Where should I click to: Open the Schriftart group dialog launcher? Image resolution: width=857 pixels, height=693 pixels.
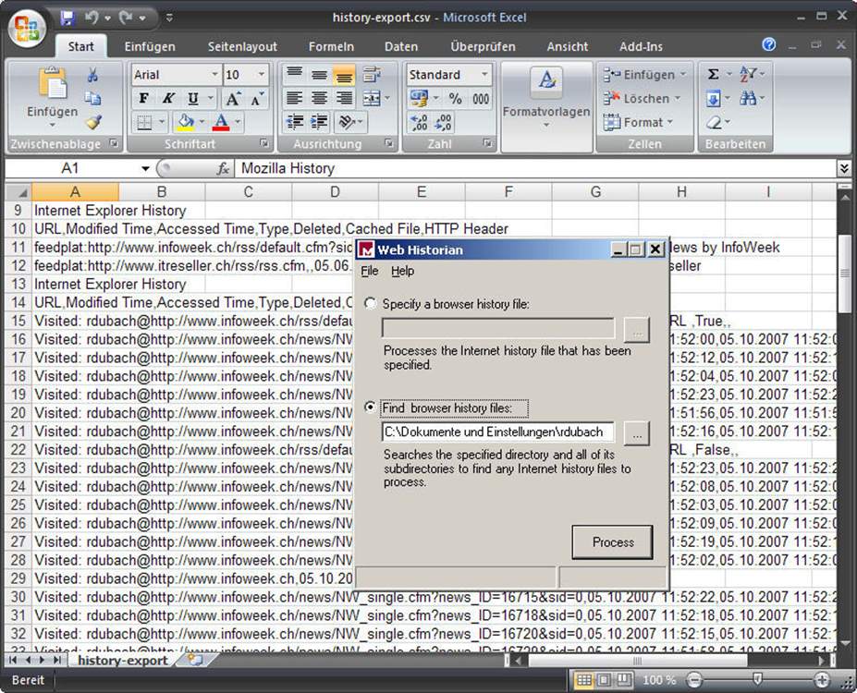coord(264,143)
